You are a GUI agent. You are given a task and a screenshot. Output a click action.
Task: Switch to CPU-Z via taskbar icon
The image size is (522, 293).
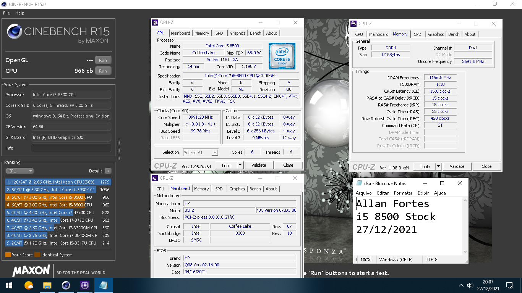click(x=84, y=285)
